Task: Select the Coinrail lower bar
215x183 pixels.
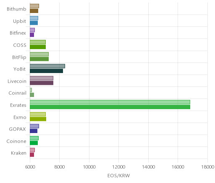Action: tap(32, 95)
